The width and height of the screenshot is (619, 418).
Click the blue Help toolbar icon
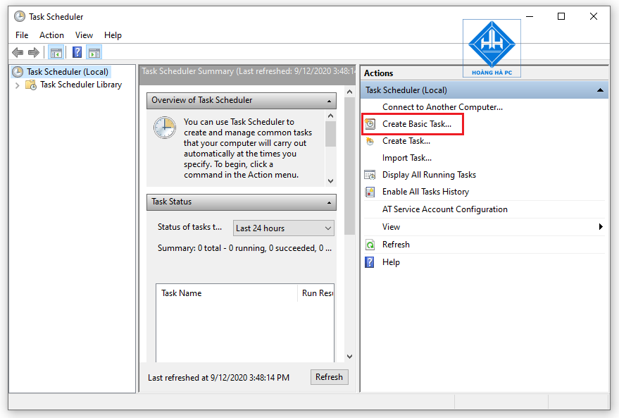77,52
